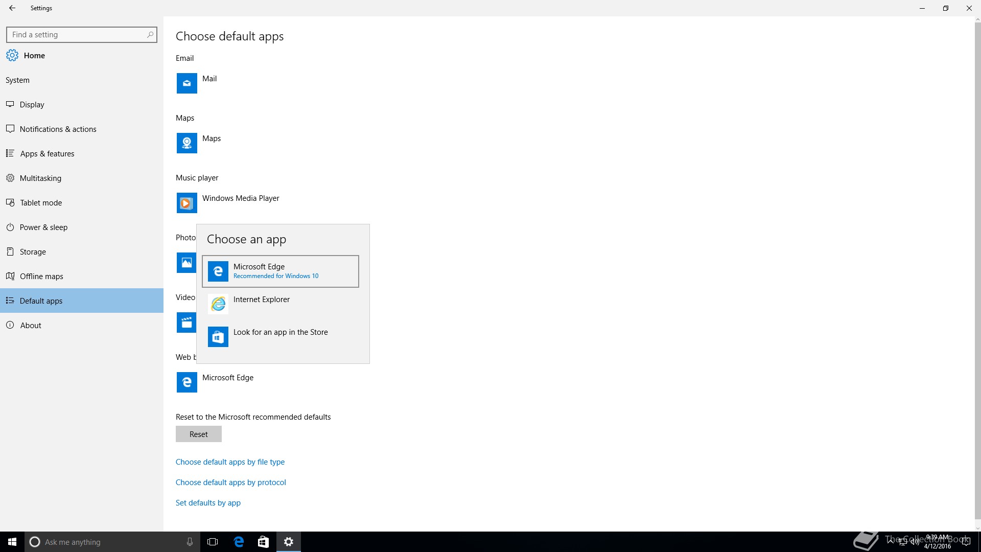This screenshot has width=981, height=552.
Task: Click the Settings gear on the taskbar
Action: point(289,542)
